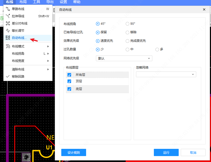
Task: Set via count to 中
Action: pyautogui.click(x=127, y=50)
